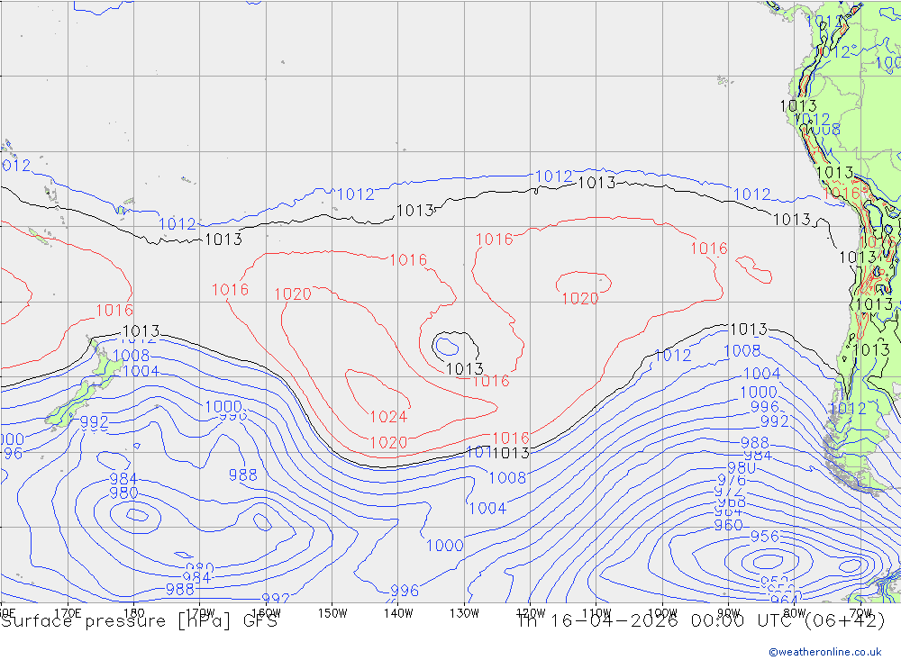Select the 1000 label just above the 996 near 140W

tap(445, 545)
